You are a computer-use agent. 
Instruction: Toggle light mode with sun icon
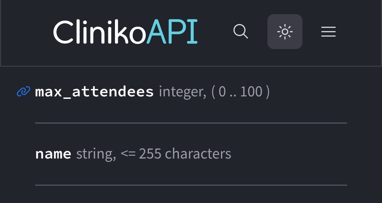(285, 32)
